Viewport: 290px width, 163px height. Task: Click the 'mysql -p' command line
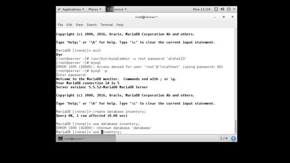pyautogui.click(x=82, y=71)
